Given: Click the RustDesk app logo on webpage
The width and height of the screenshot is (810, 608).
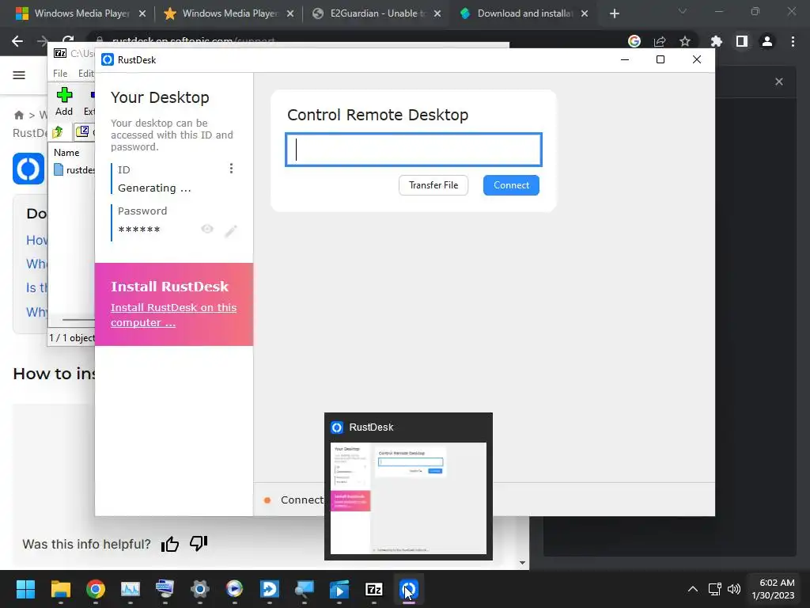Looking at the screenshot, I should pyautogui.click(x=28, y=169).
